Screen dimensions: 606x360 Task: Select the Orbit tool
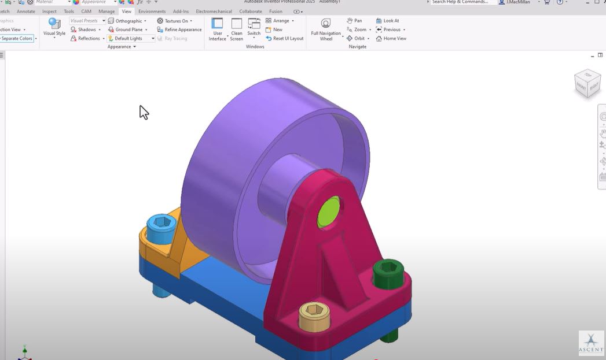(x=356, y=39)
